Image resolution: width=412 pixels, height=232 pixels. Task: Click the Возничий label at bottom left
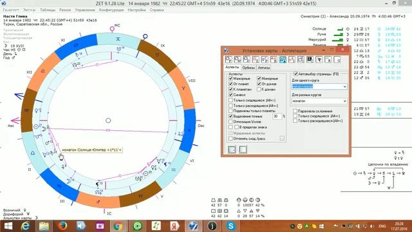point(12,210)
